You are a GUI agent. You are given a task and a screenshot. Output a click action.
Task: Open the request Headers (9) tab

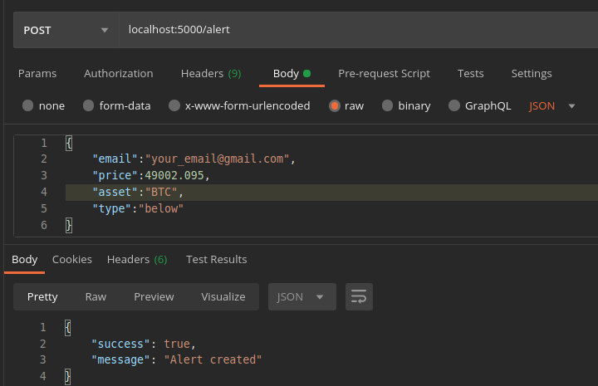[x=211, y=73]
